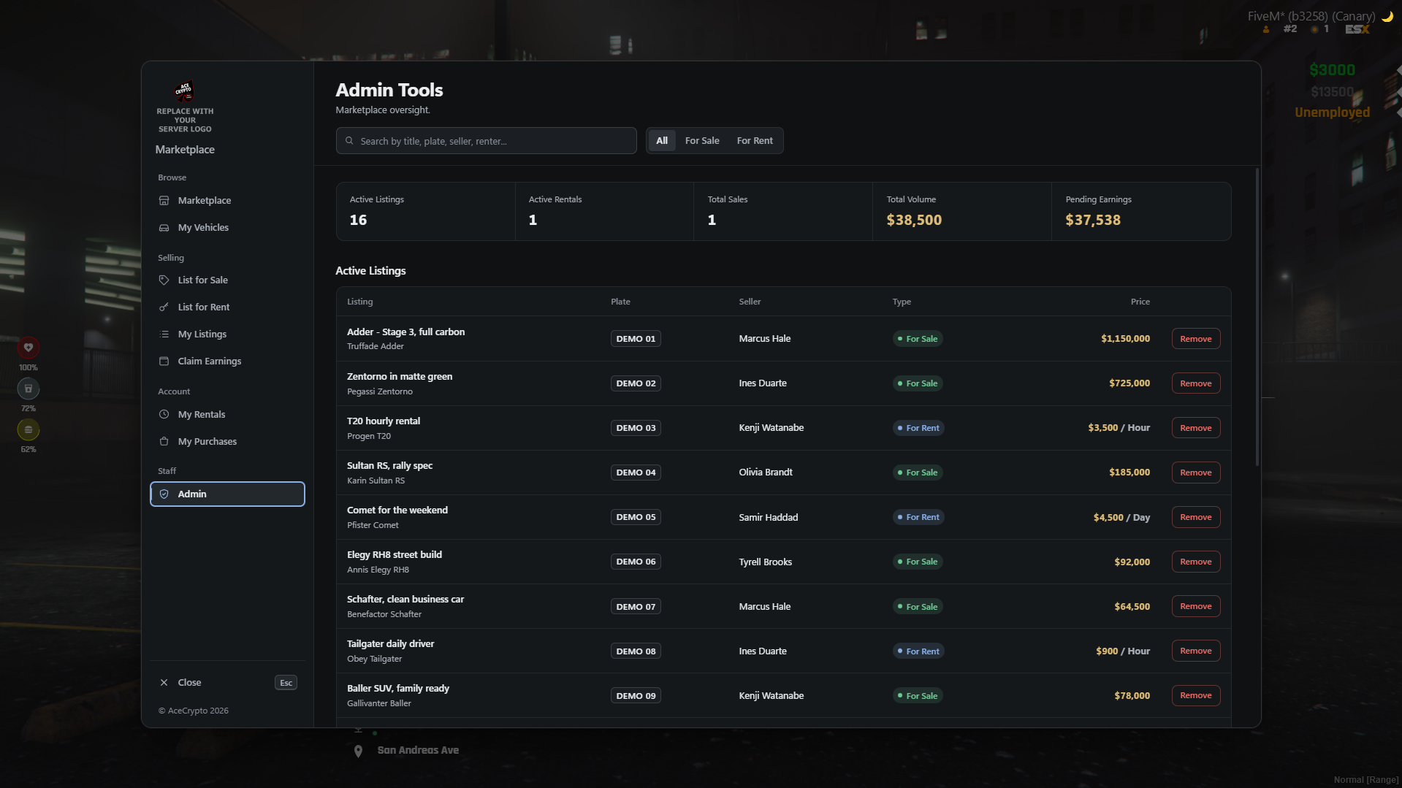Focus the search by title, plate field
Screen dimensions: 1402x788
pos(486,140)
